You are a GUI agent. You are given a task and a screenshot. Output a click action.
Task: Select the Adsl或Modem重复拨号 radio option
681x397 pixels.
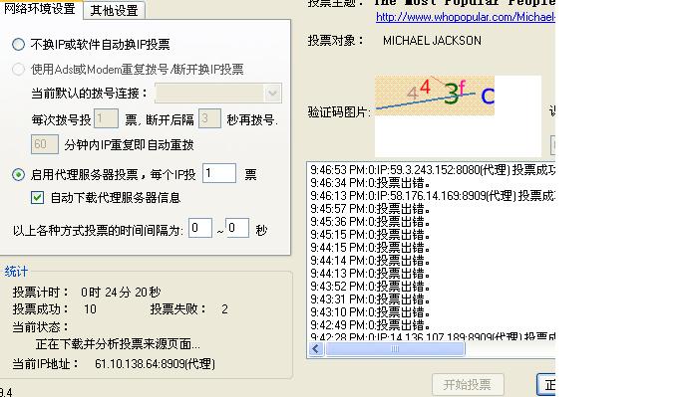pos(18,70)
